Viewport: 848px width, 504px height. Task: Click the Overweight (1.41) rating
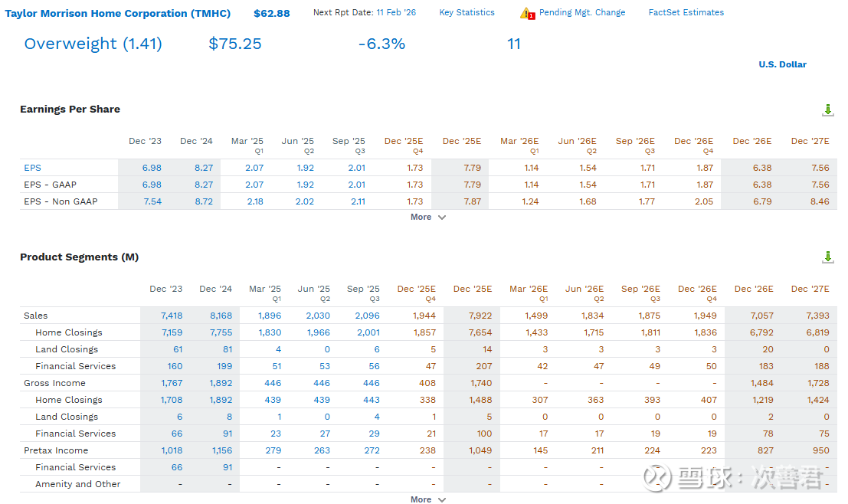click(x=93, y=44)
